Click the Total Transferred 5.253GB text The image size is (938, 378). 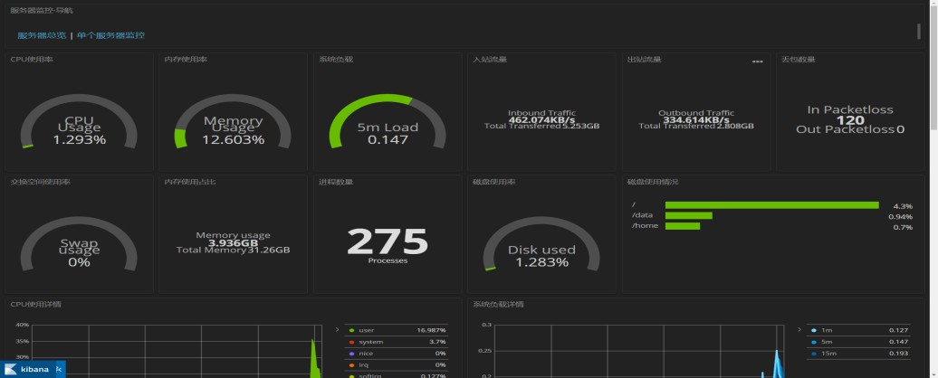pyautogui.click(x=541, y=126)
